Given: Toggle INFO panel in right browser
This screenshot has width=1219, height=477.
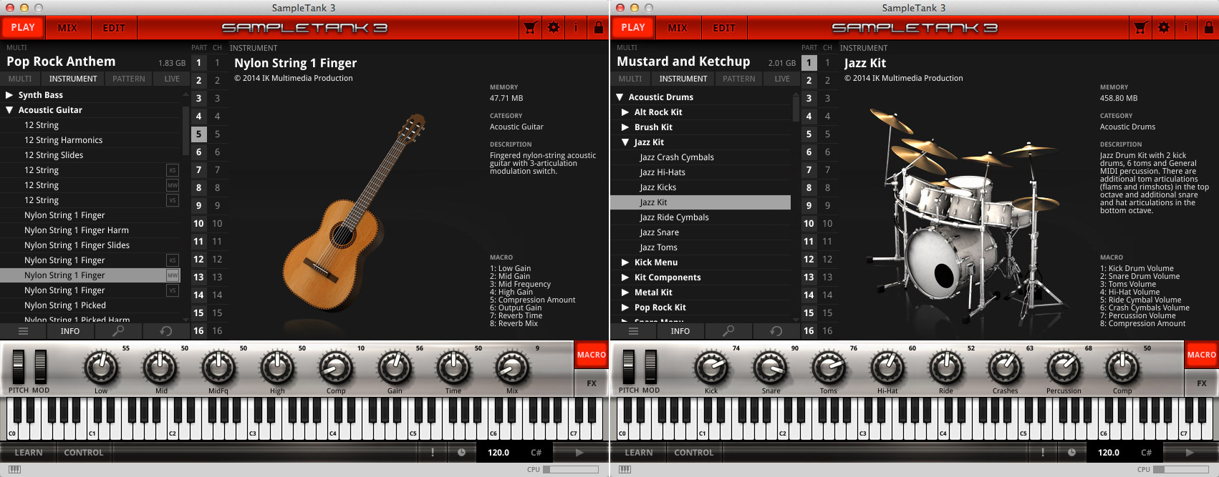Looking at the screenshot, I should pyautogui.click(x=680, y=331).
